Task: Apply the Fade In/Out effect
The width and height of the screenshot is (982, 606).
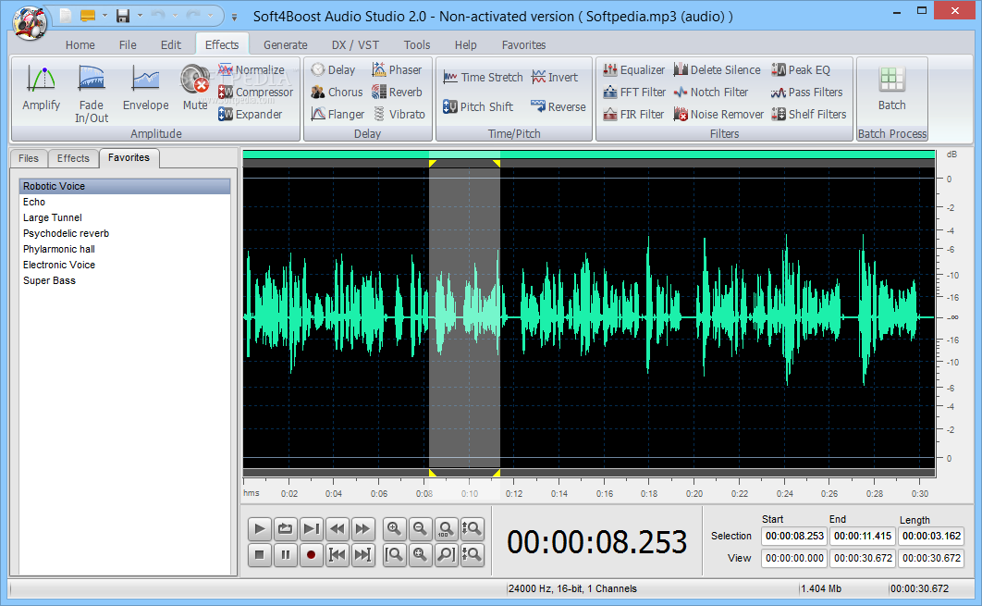Action: [x=92, y=94]
